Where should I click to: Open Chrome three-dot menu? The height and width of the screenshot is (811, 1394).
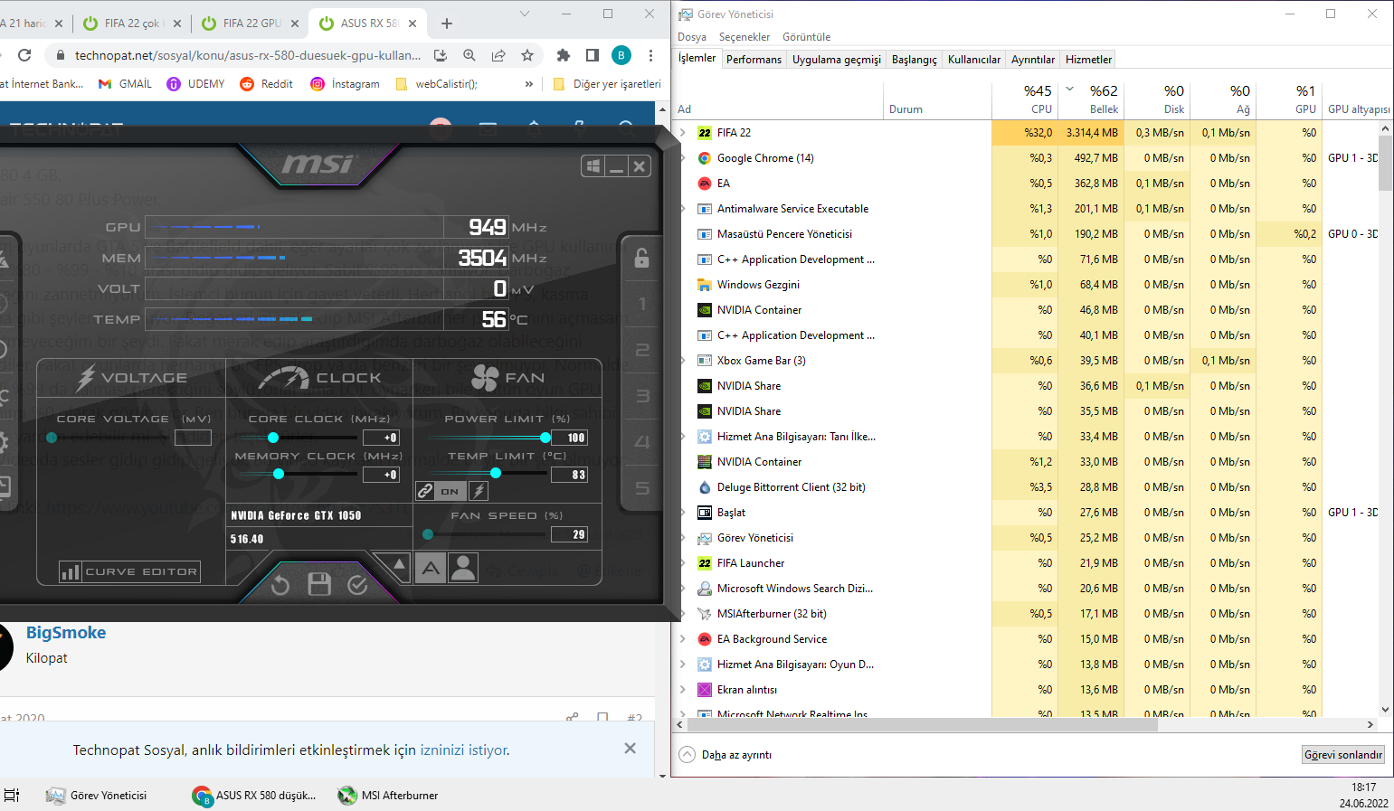pyautogui.click(x=650, y=55)
